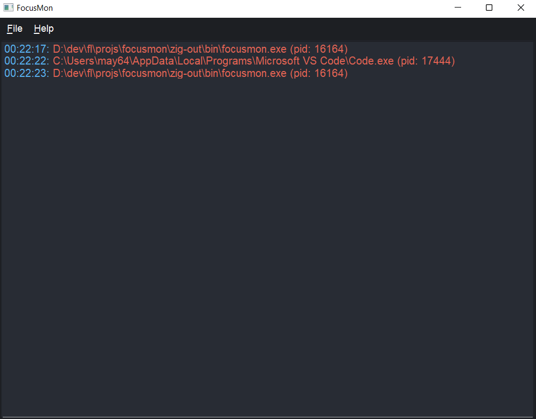Select the 00:22:22 Code.exe log entry
536x419 pixels.
coord(229,61)
